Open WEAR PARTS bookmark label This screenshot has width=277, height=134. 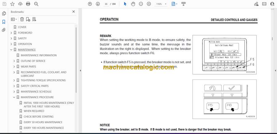click(x=28, y=67)
